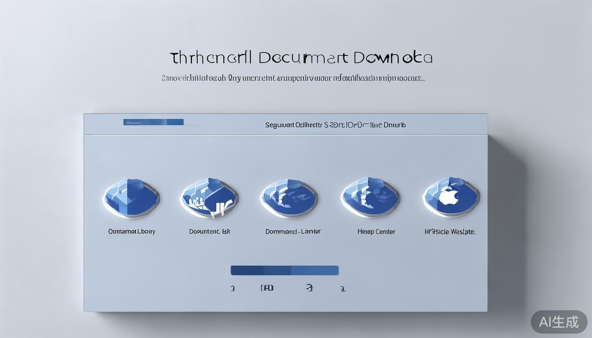Select the leftmost page marker under the blue bar
The image size is (592, 338).
pyautogui.click(x=233, y=289)
